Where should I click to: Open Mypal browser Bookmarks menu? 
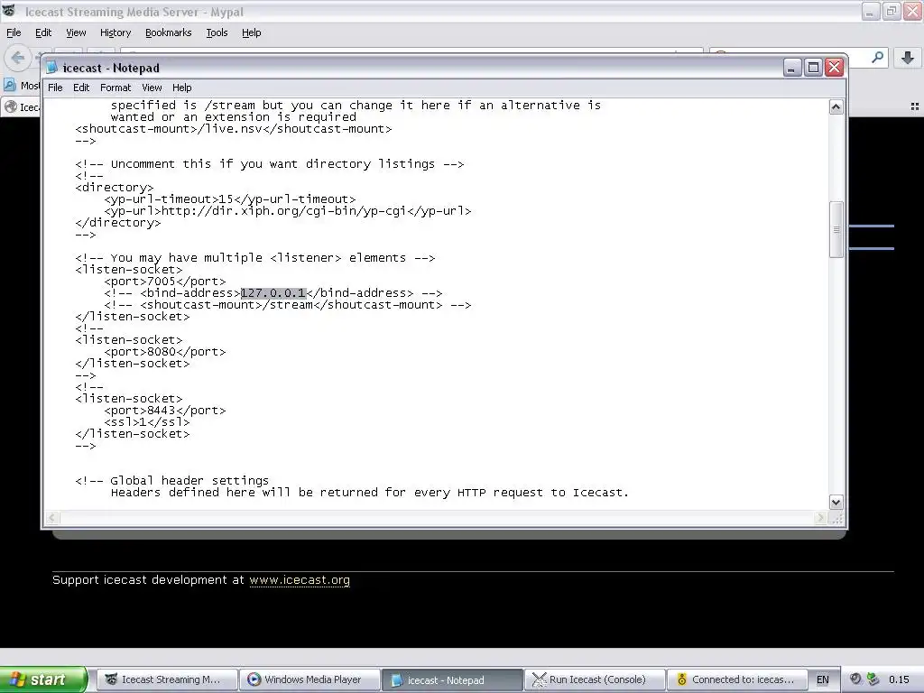point(168,33)
